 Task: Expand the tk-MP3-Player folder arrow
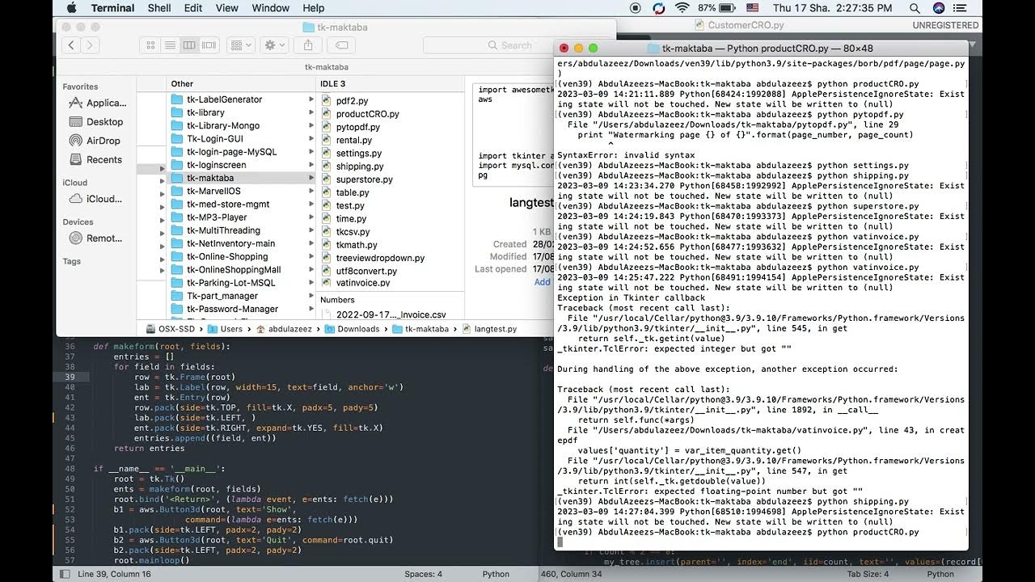pyautogui.click(x=311, y=217)
